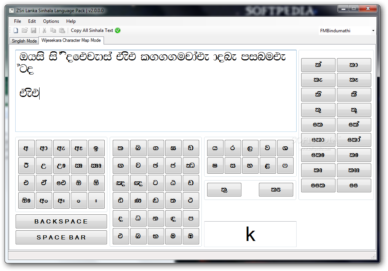Click the ච consonant key
Viewport: 388px width, 271px height.
pyautogui.click(x=138, y=165)
